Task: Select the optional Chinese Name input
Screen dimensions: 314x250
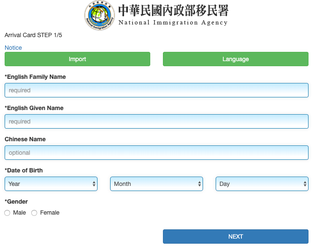Action: point(157,153)
